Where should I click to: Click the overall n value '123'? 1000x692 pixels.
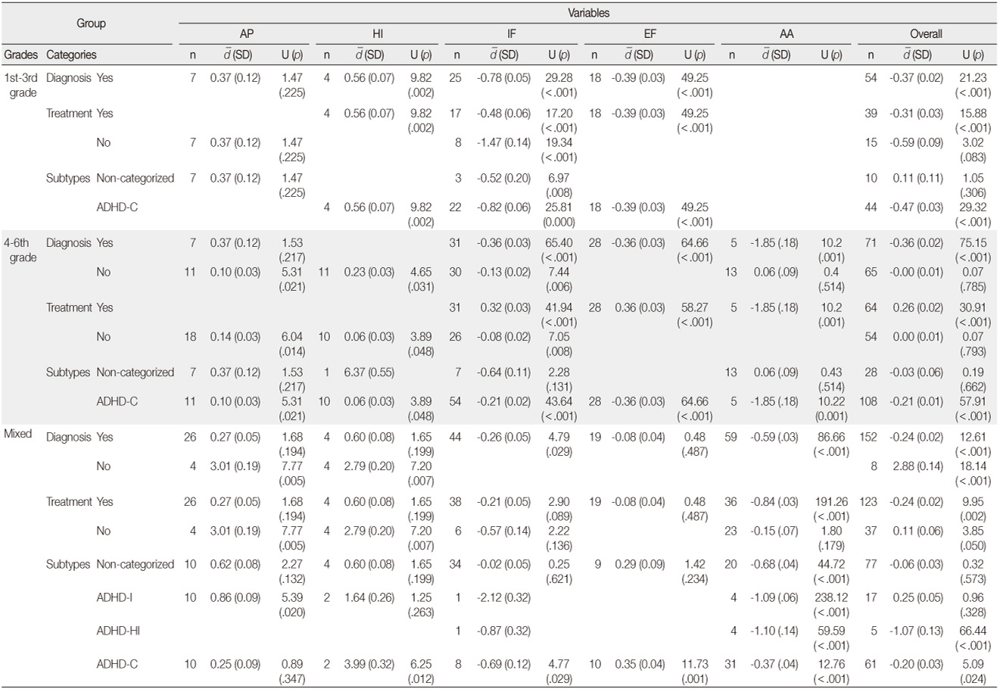click(868, 502)
